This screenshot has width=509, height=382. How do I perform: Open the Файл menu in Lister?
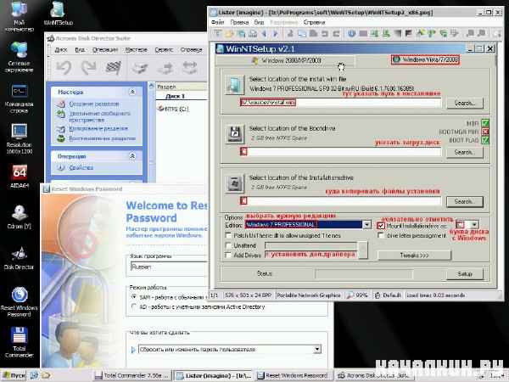(x=218, y=22)
